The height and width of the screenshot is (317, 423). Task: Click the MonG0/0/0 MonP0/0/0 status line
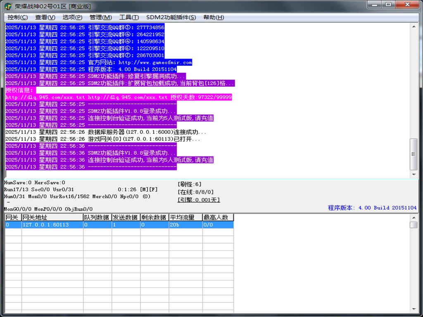point(48,209)
